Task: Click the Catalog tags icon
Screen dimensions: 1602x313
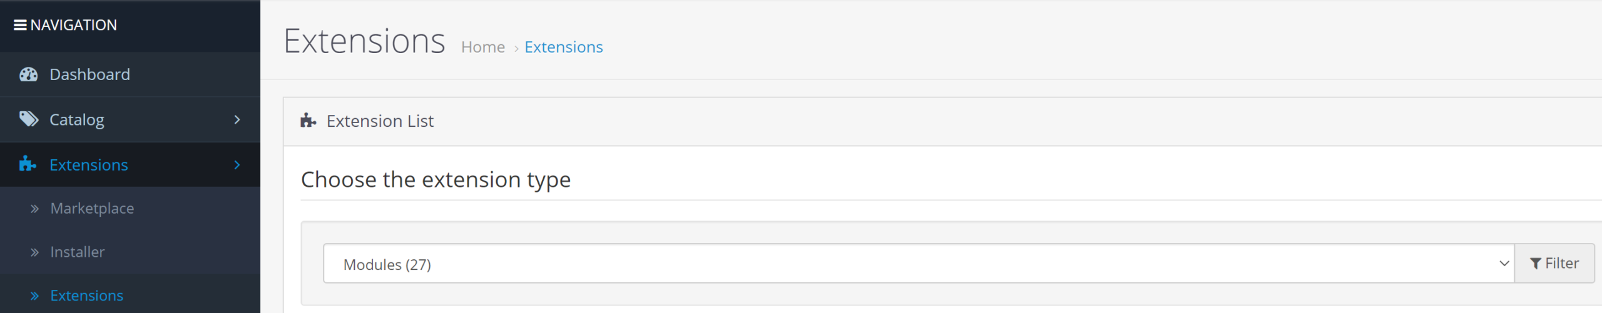Action: [x=28, y=119]
